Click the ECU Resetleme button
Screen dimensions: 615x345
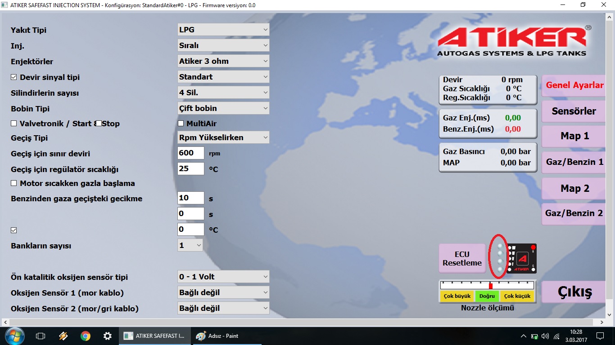coord(462,258)
